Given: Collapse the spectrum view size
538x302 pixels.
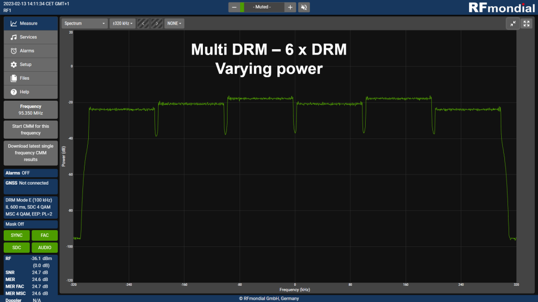Looking at the screenshot, I should point(513,23).
